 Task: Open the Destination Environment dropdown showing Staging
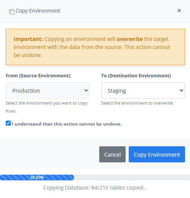pos(143,90)
